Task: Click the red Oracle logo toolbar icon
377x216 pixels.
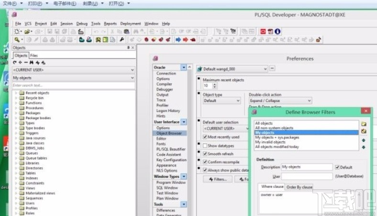Action: [x=263, y=32]
